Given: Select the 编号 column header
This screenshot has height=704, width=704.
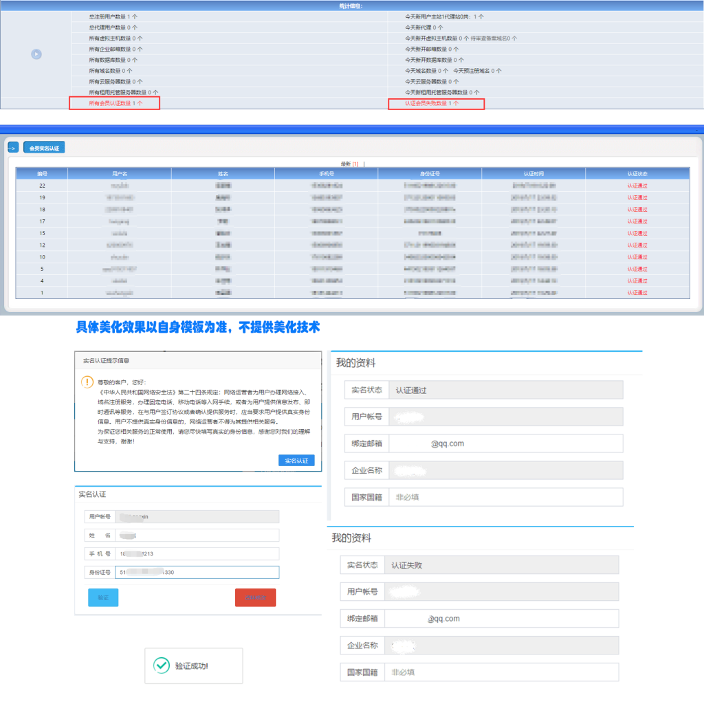Looking at the screenshot, I should point(42,174).
